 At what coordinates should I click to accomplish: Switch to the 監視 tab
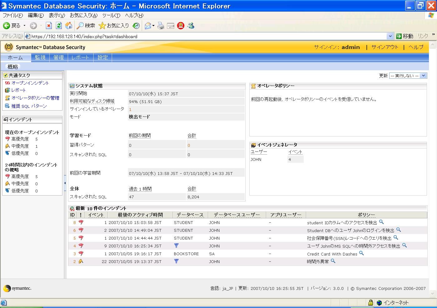point(40,57)
